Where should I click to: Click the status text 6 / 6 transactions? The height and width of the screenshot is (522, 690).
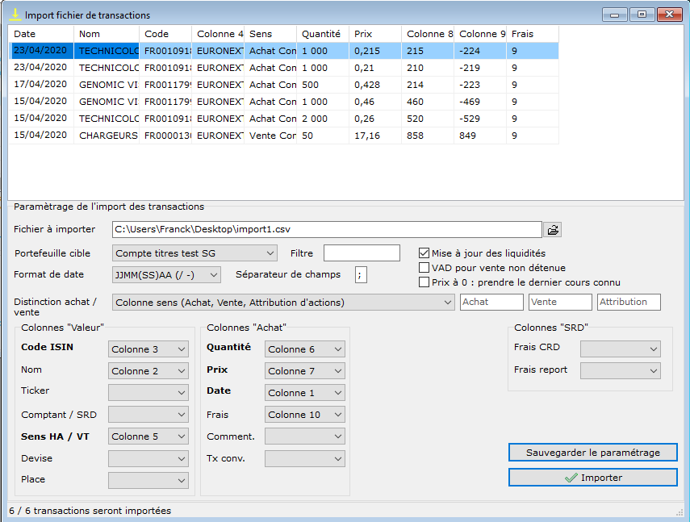(x=90, y=511)
